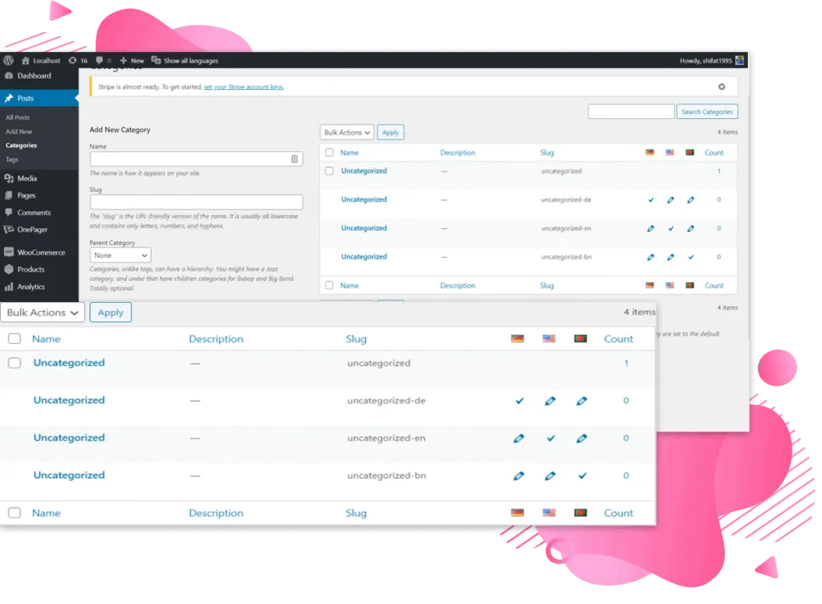Viewport: 822px width, 604px height.
Task: Open Uncategorized category with slug uncategorized-en
Action: (x=69, y=438)
